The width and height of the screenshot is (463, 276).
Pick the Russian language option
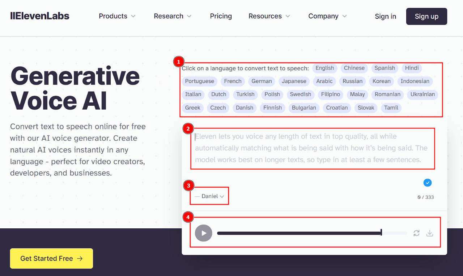pos(353,81)
